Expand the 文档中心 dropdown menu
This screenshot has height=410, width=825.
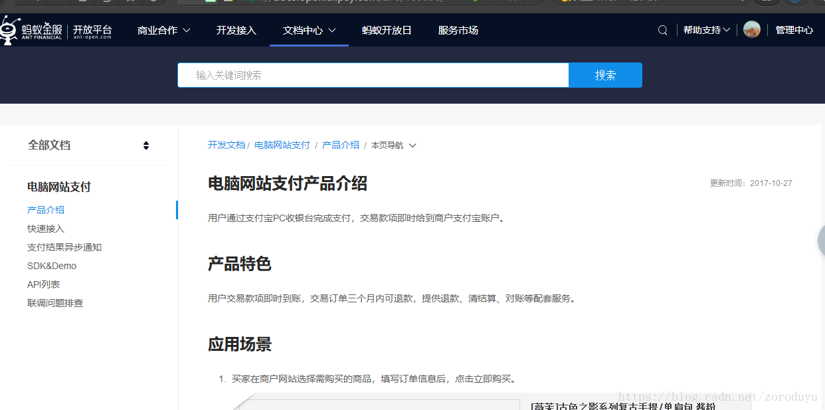point(309,31)
